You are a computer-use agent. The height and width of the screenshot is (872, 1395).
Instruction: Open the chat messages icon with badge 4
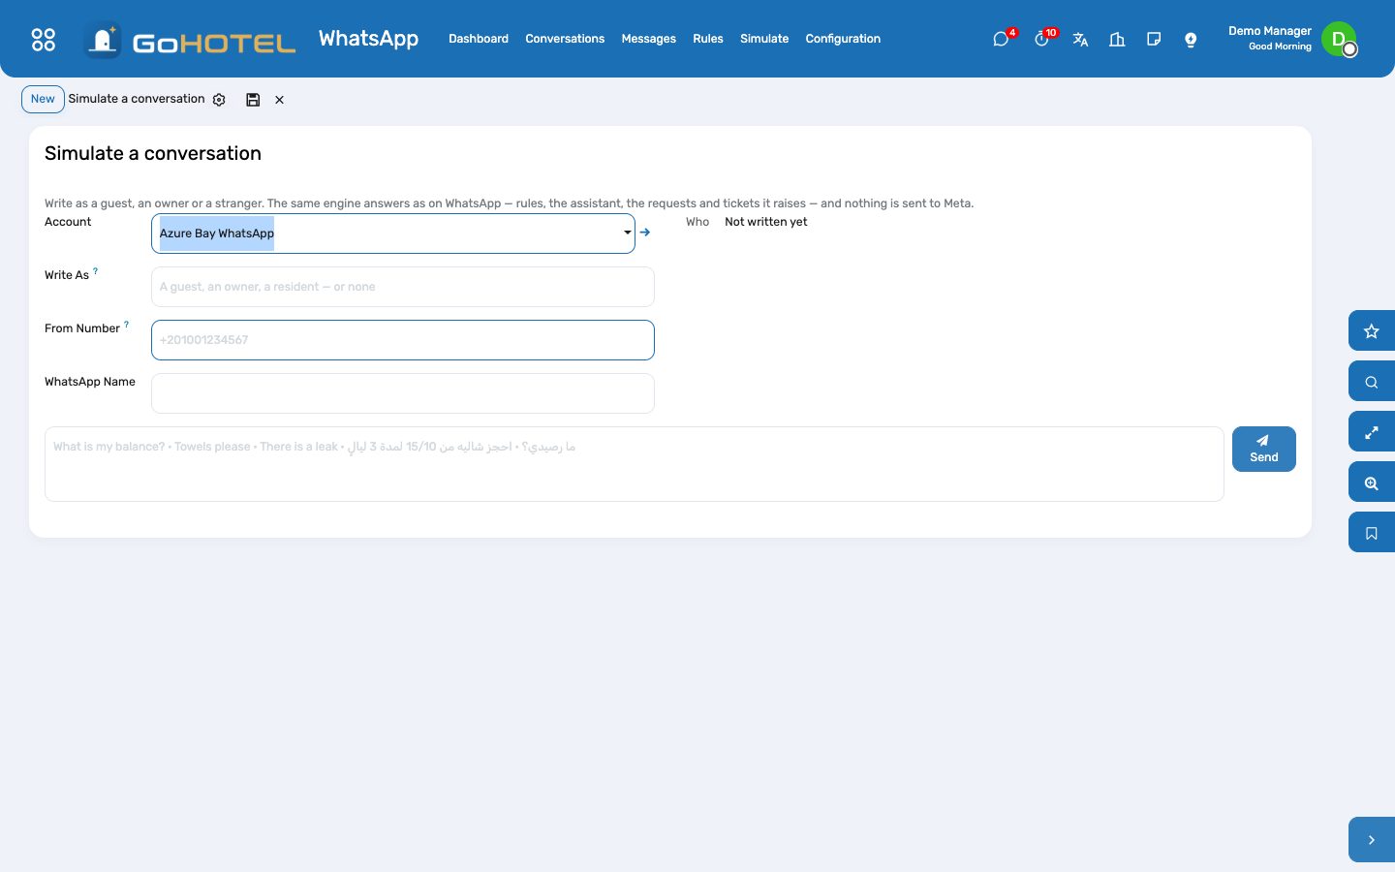(x=1002, y=39)
